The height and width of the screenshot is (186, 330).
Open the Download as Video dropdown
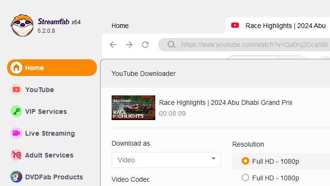point(166,160)
